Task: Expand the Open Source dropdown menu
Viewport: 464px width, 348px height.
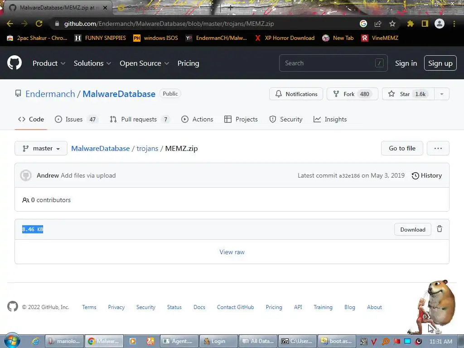Action: [x=145, y=63]
